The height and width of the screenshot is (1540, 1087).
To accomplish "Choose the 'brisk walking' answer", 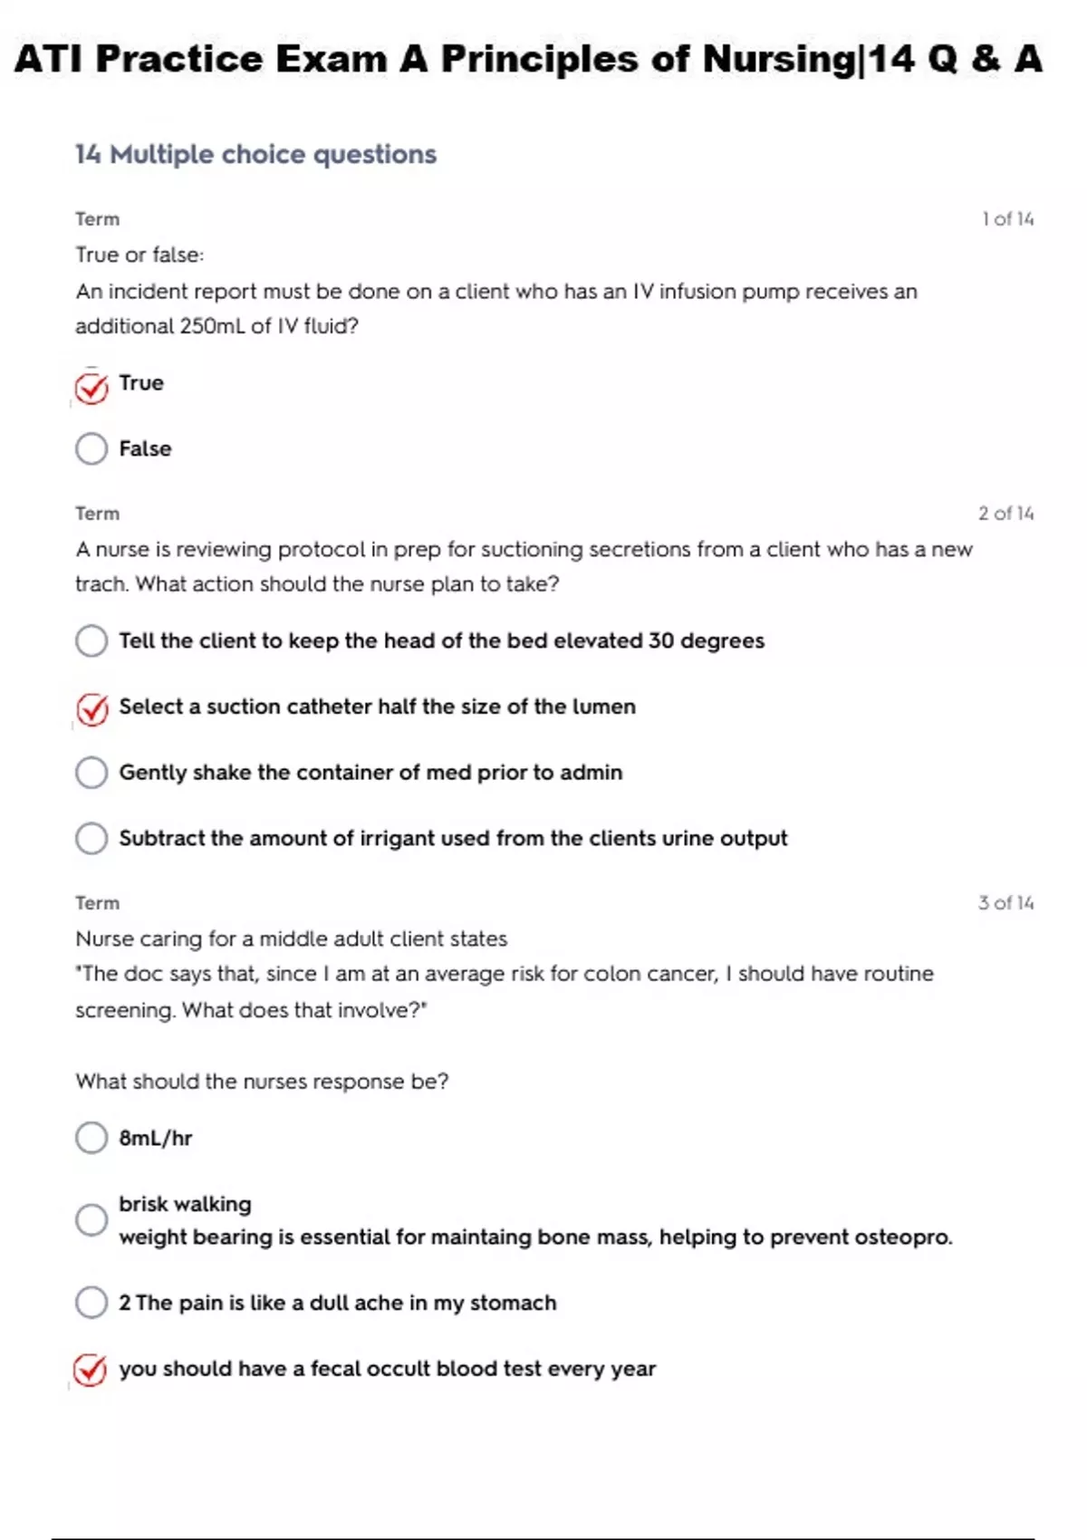I will tap(91, 1219).
